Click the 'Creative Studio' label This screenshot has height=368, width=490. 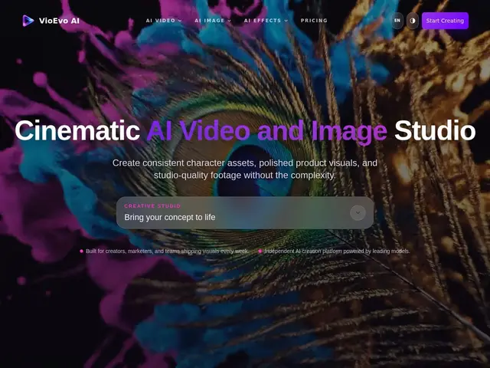tap(152, 206)
